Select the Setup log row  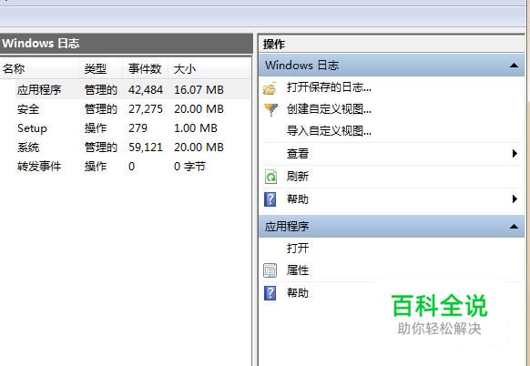125,128
